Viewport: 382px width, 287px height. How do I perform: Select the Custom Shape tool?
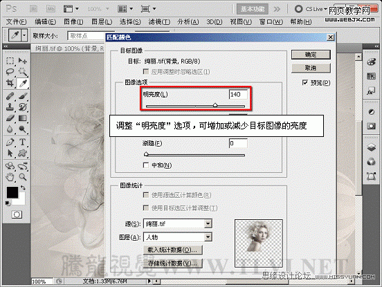[x=23, y=153]
